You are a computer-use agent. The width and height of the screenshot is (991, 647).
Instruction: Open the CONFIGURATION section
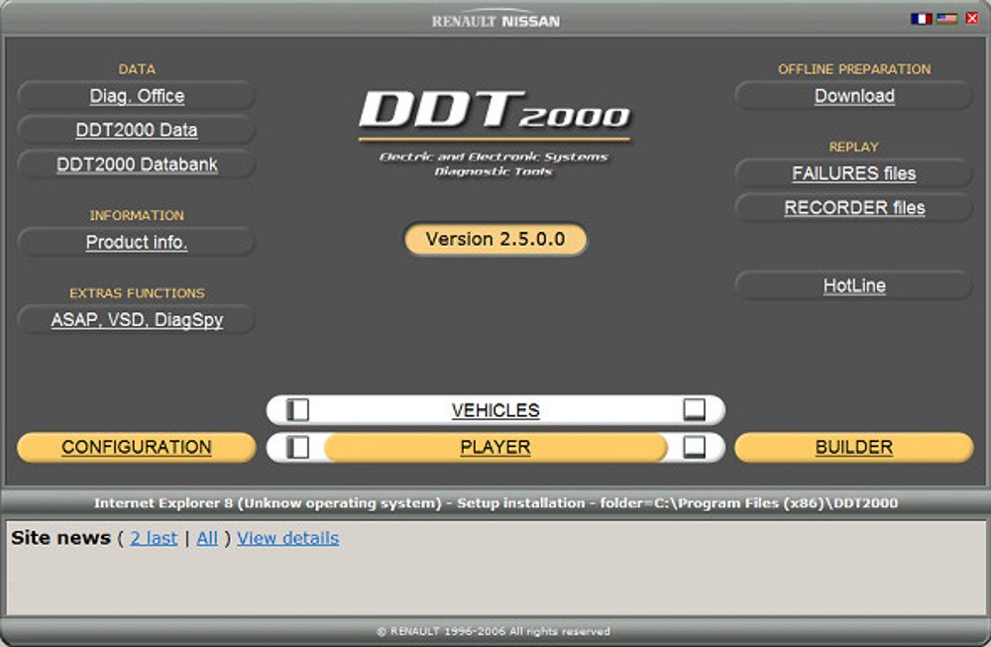click(x=137, y=447)
